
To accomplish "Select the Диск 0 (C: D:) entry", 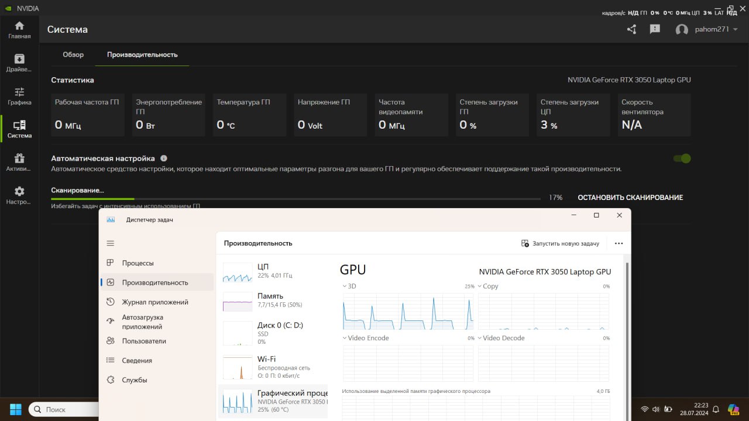I will (273, 333).
